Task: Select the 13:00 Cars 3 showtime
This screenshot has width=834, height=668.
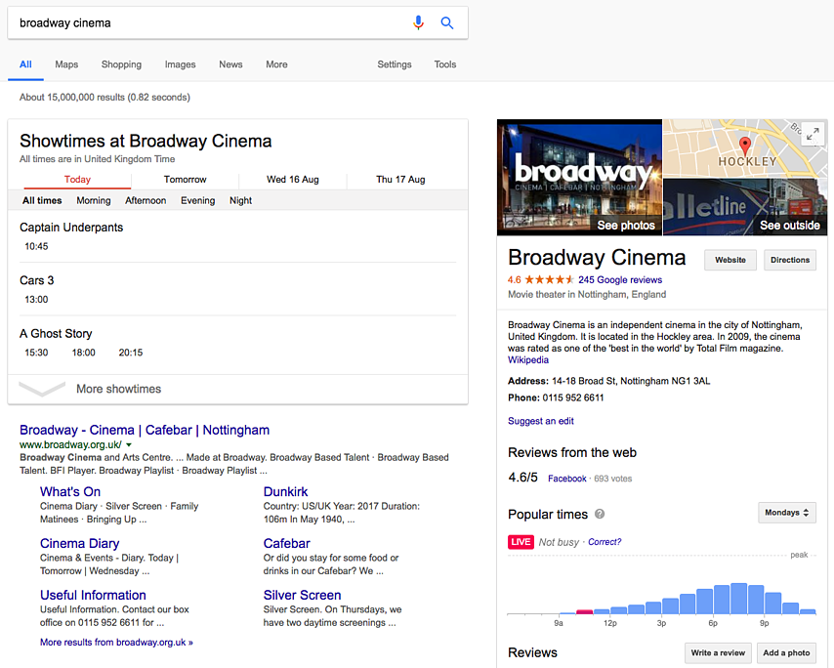Action: pyautogui.click(x=36, y=300)
